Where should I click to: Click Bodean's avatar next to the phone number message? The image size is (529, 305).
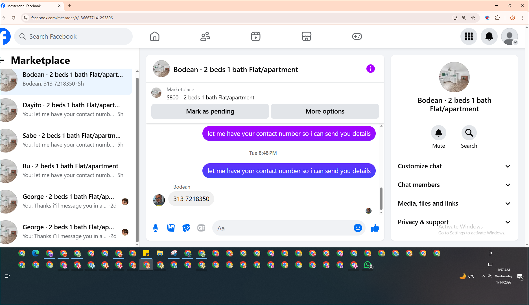coord(159,200)
